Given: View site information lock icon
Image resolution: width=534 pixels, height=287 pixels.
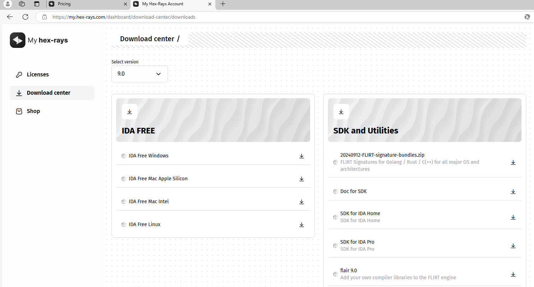Looking at the screenshot, I should pyautogui.click(x=44, y=17).
